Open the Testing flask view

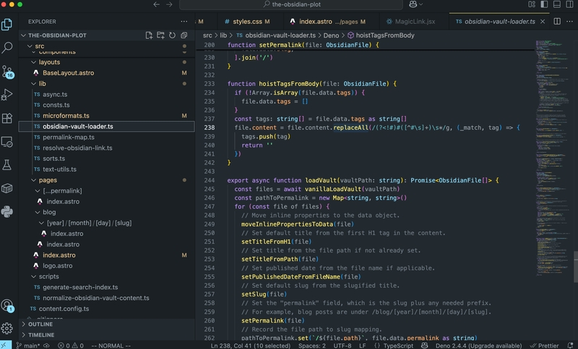[x=8, y=164]
